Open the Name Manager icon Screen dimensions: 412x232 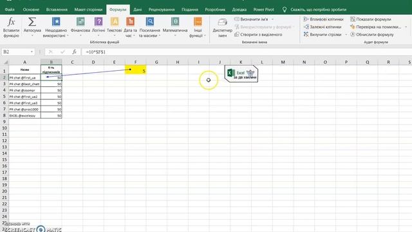coord(222,23)
